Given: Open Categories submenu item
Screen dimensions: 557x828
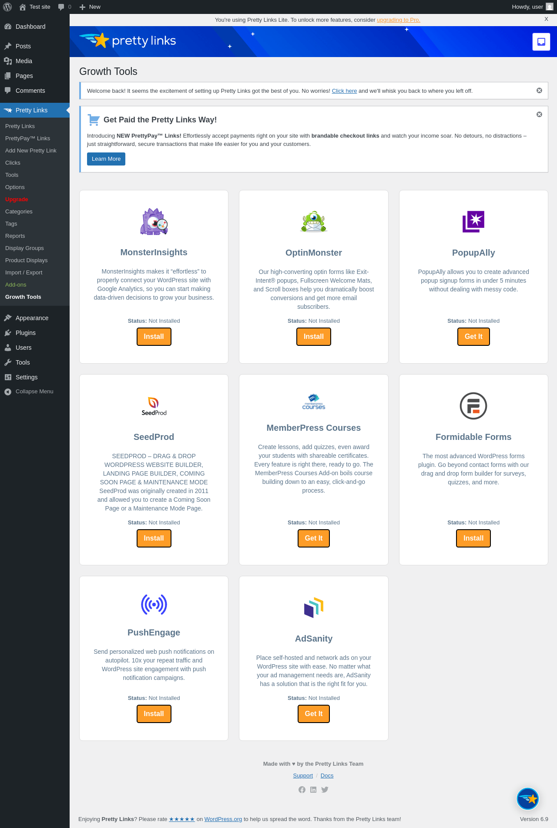Looking at the screenshot, I should [35, 212].
